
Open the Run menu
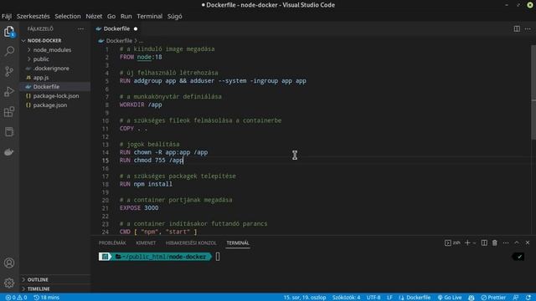coord(126,17)
